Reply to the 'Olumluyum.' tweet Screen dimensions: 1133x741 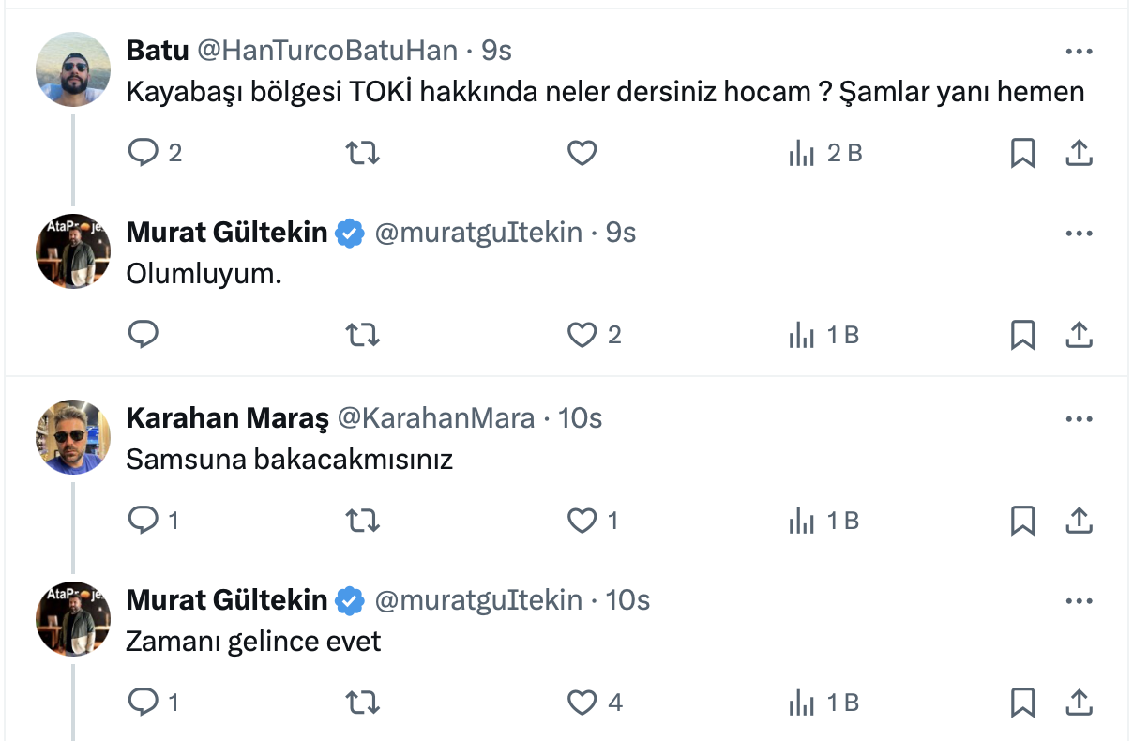144,334
